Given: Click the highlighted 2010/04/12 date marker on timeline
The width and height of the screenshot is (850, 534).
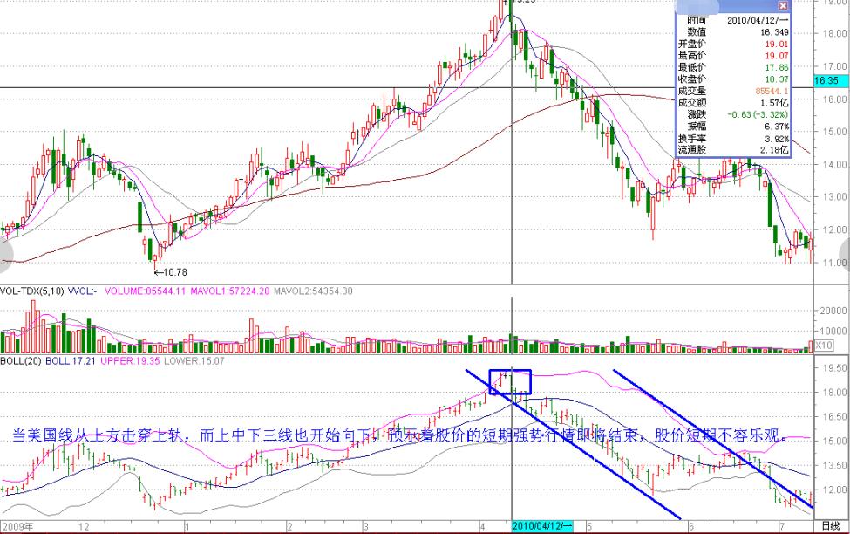Looking at the screenshot, I should (542, 526).
